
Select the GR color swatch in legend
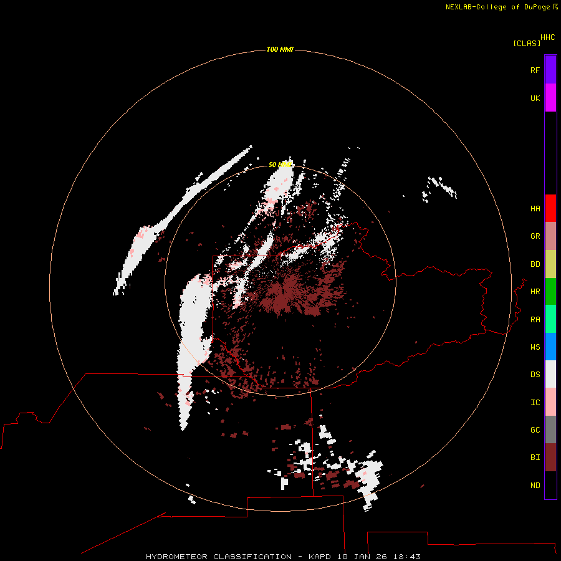[550, 236]
